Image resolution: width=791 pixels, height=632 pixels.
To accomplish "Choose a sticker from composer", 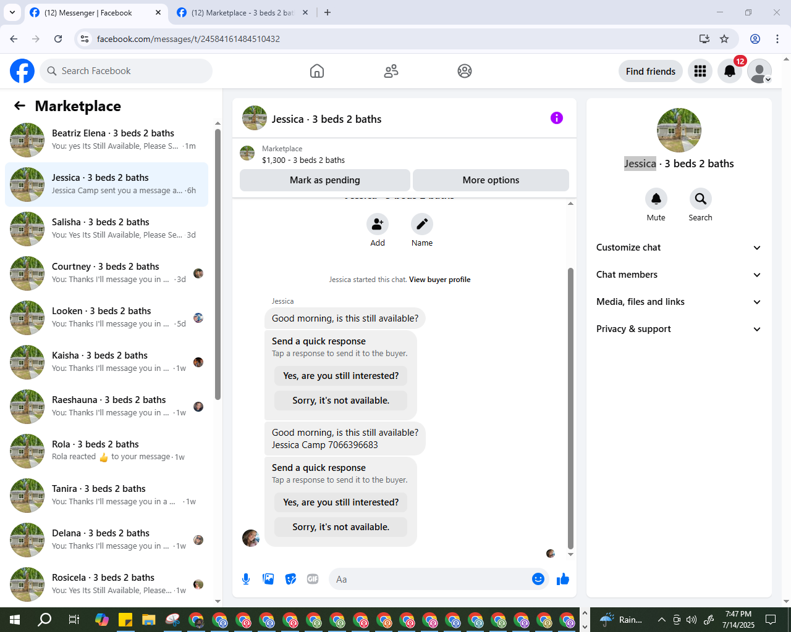I will [290, 579].
